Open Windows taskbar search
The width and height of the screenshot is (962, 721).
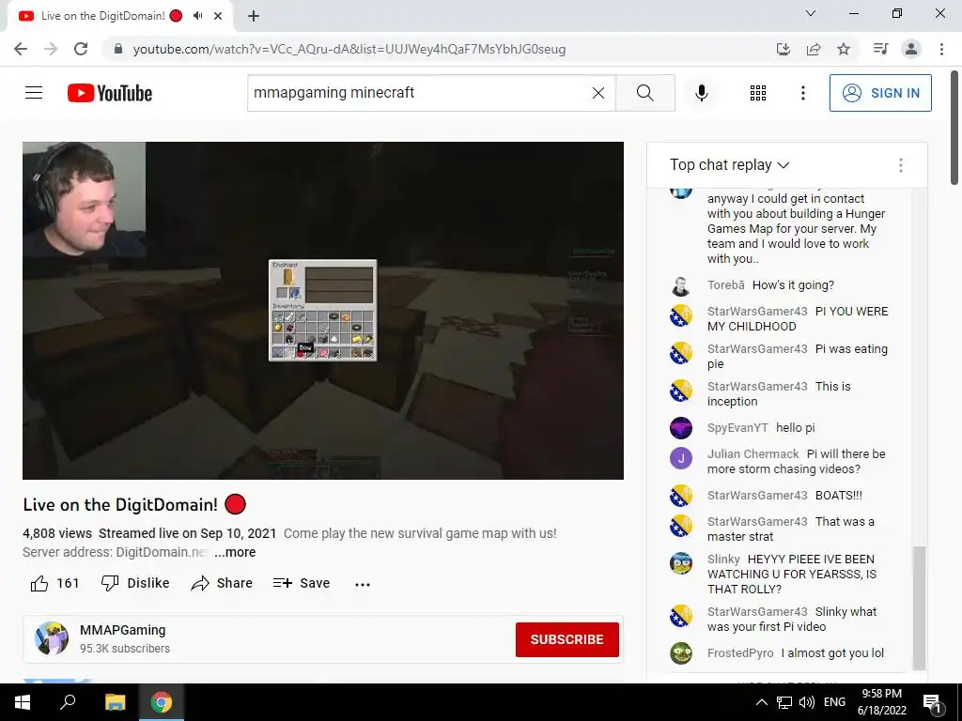point(68,702)
